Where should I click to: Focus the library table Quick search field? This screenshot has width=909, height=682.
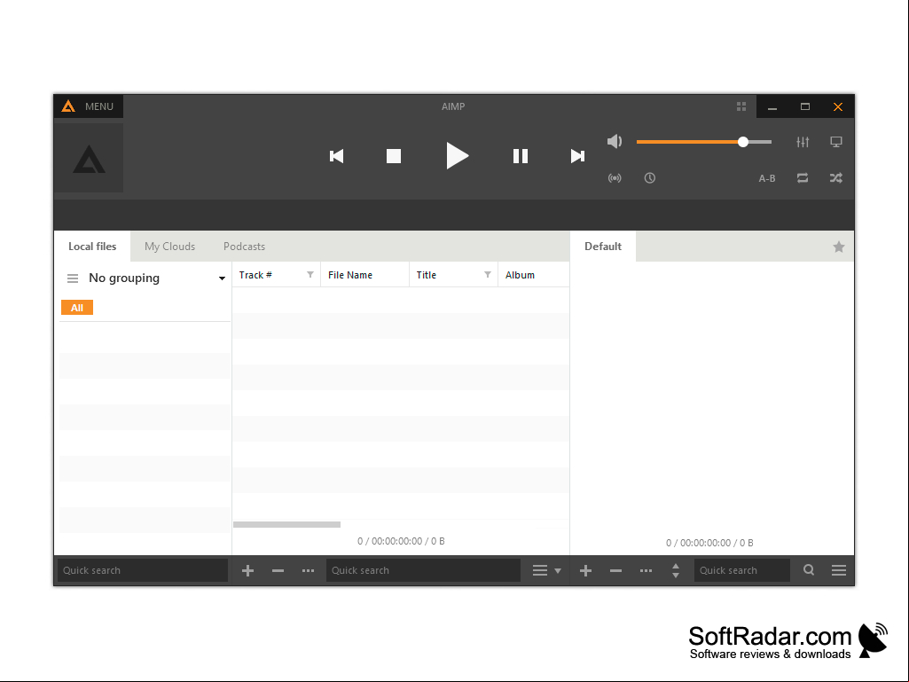click(x=423, y=570)
